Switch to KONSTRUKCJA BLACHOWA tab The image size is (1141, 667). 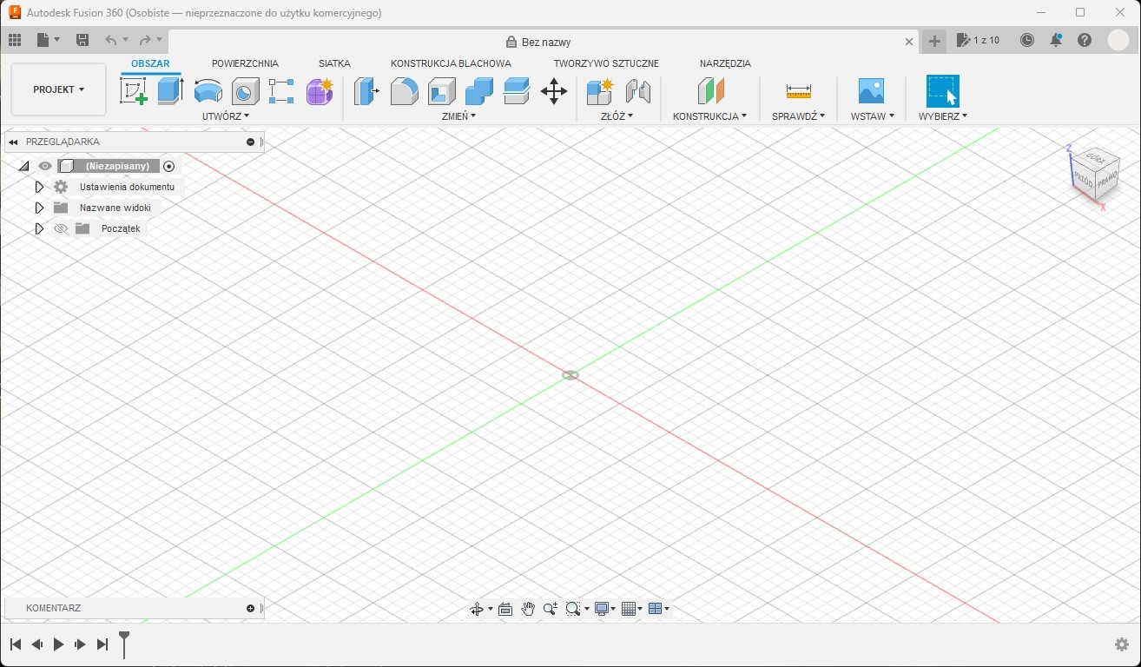pos(451,63)
